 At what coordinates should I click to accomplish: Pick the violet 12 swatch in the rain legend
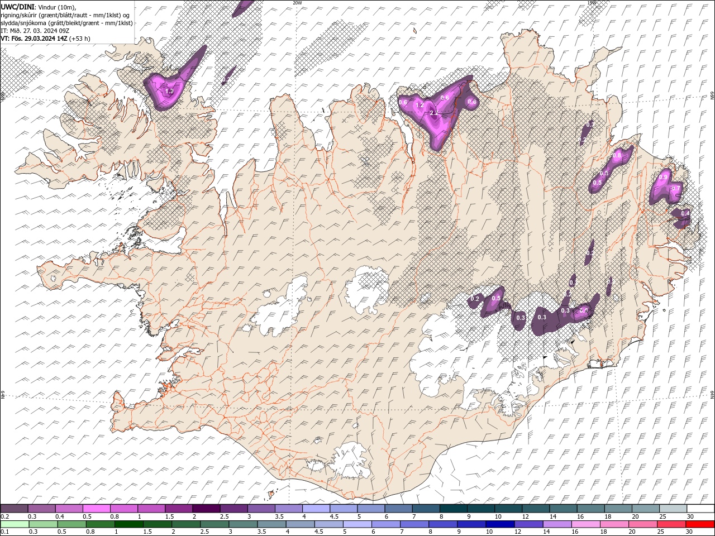528,524
